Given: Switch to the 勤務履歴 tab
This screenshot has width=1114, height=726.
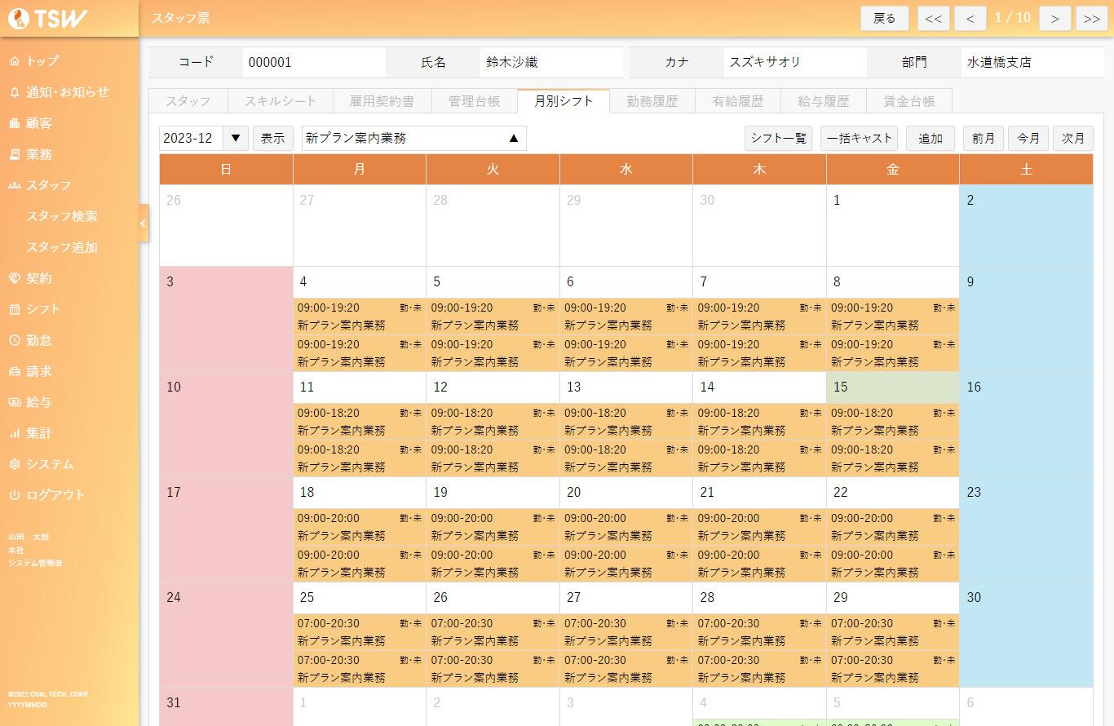Looking at the screenshot, I should coord(652,101).
